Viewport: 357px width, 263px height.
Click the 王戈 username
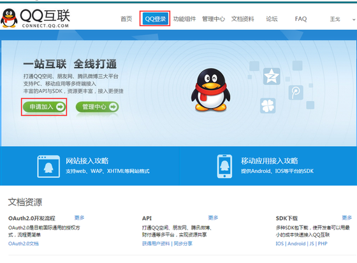(x=335, y=19)
